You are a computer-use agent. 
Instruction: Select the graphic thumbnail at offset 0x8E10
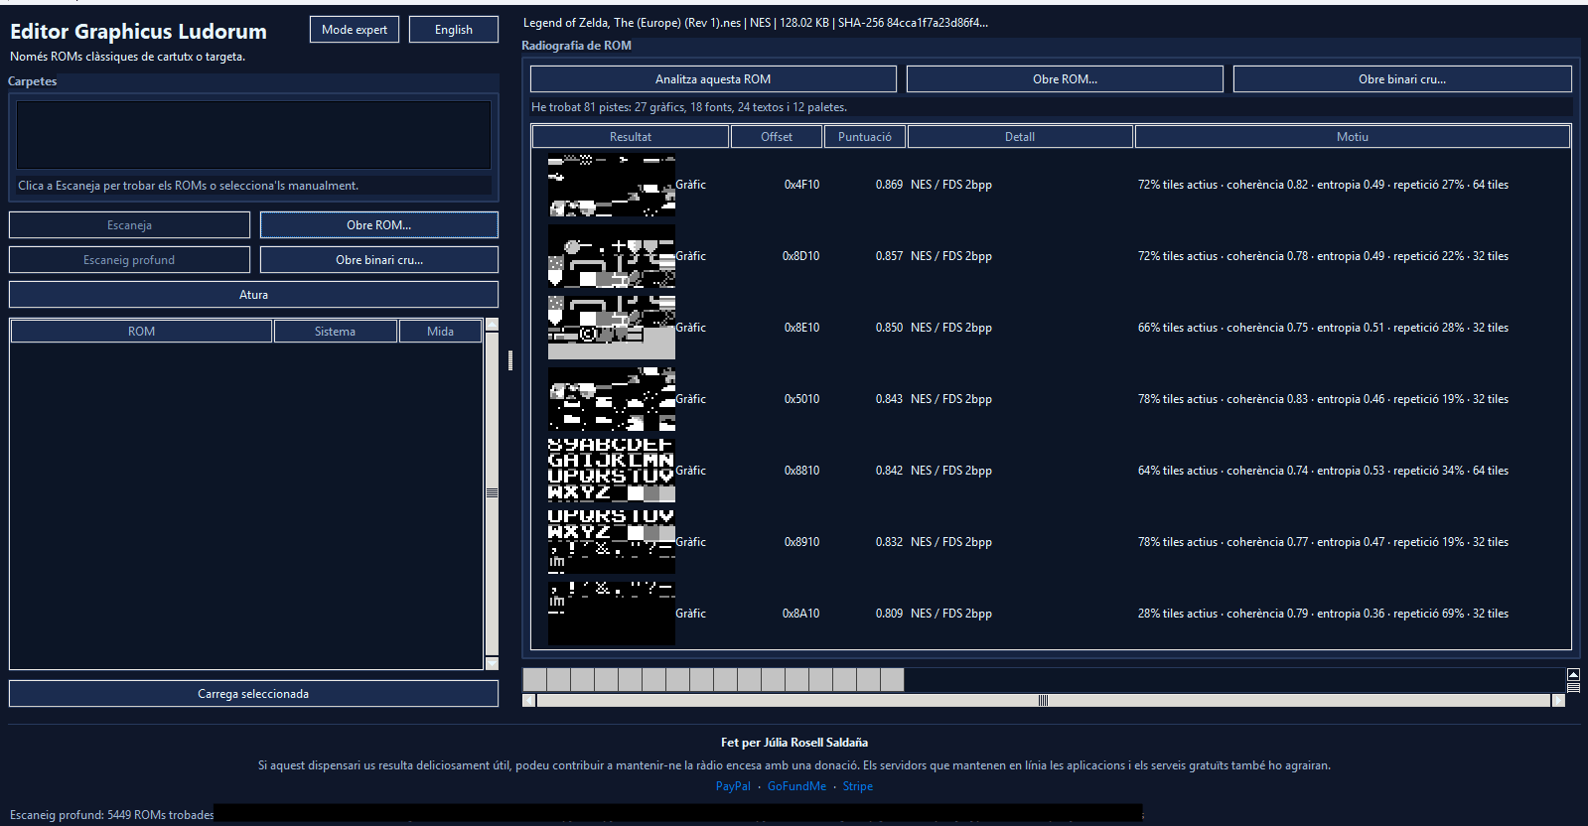[612, 328]
